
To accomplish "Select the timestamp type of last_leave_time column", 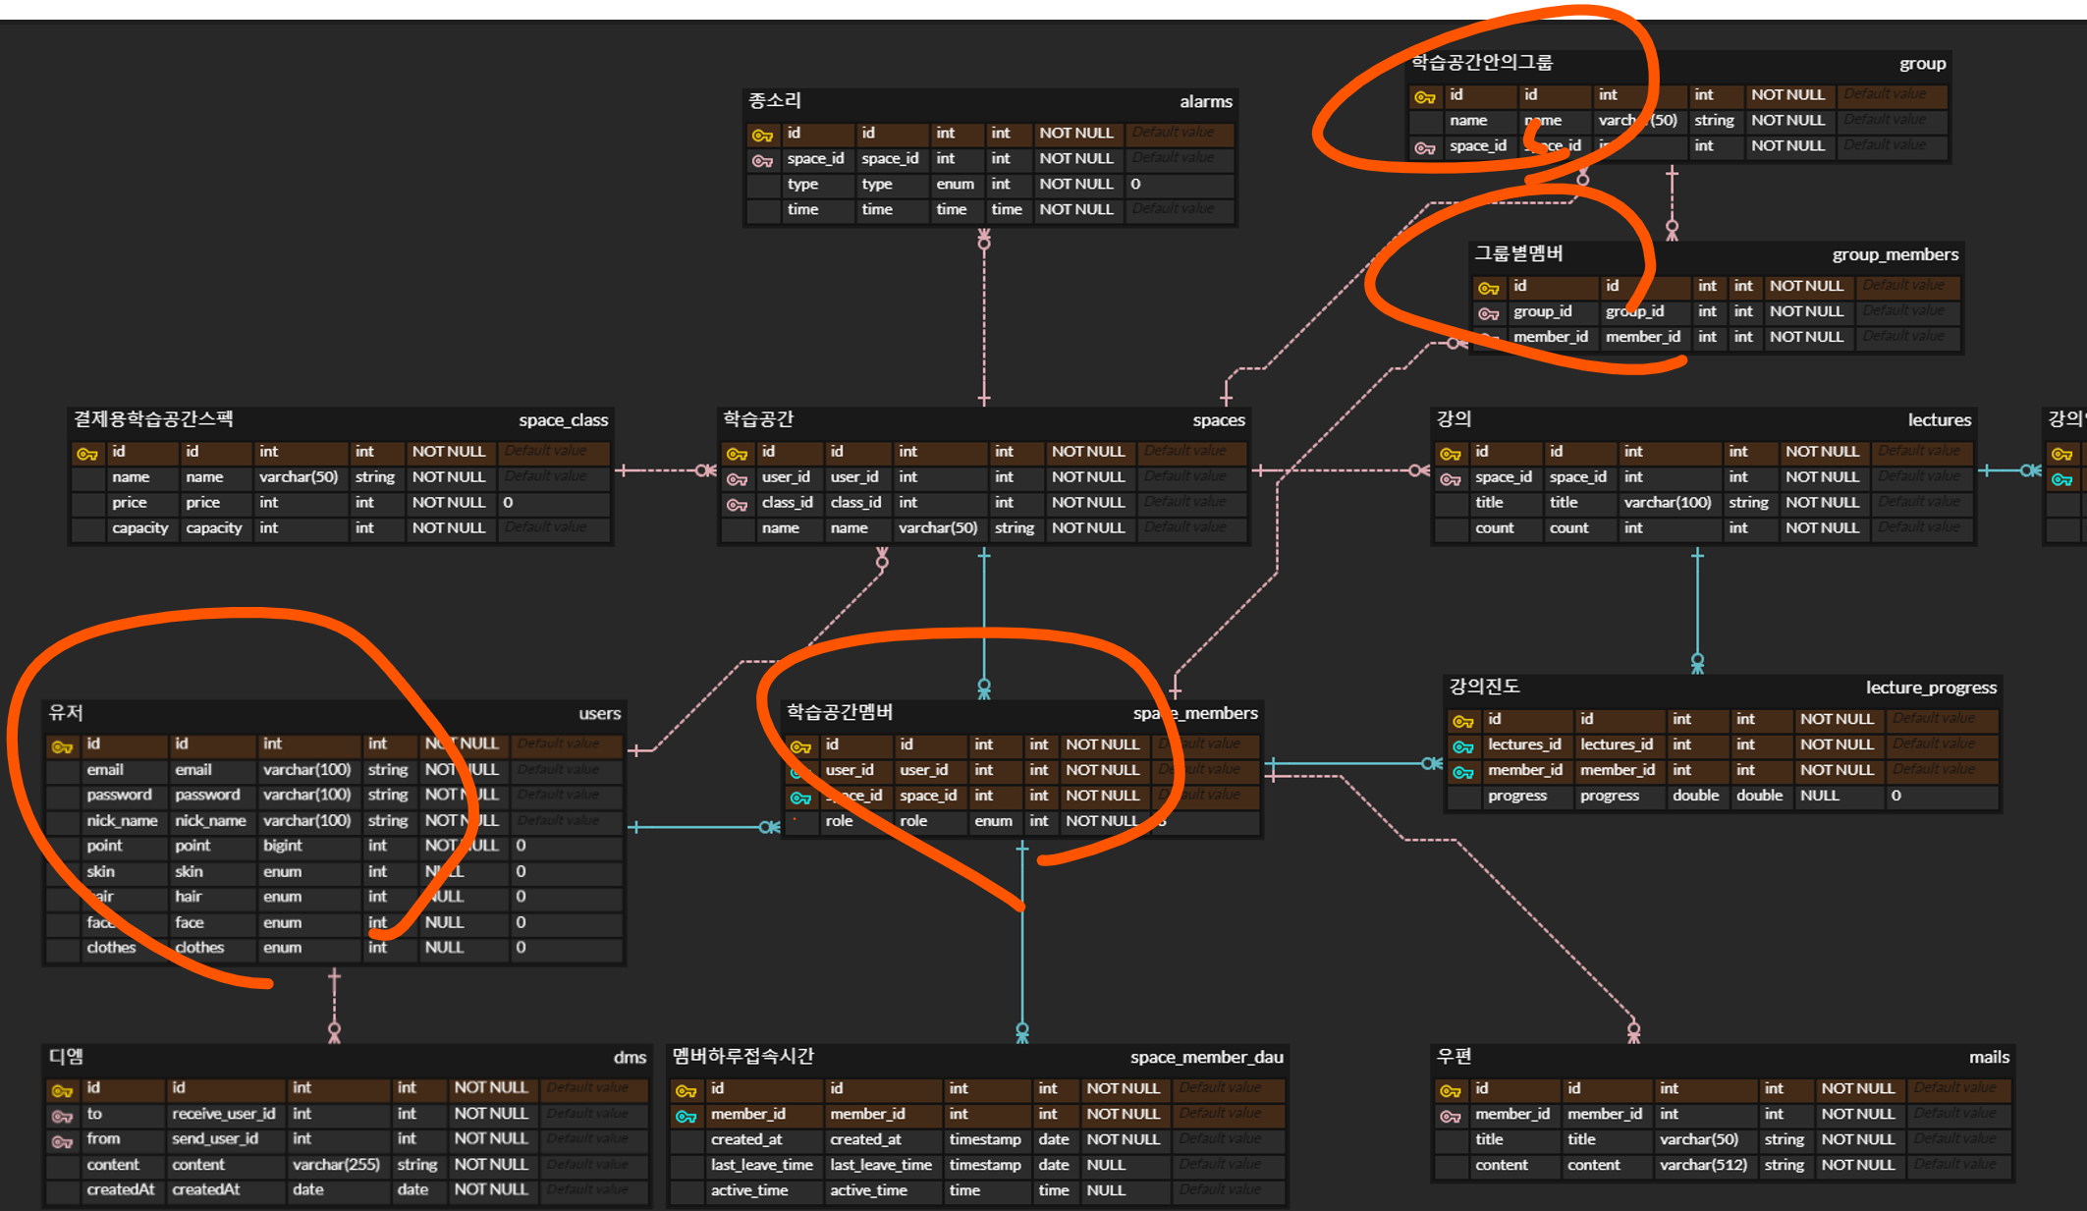I will tap(985, 1165).
